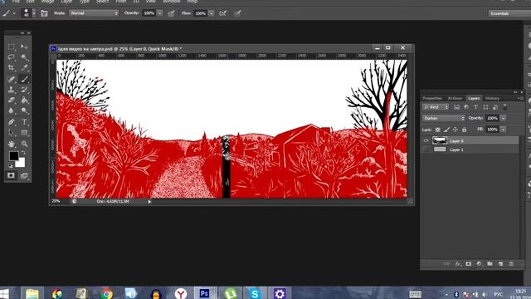Hide Layer 0 with eye icon
531x299 pixels.
pos(426,140)
